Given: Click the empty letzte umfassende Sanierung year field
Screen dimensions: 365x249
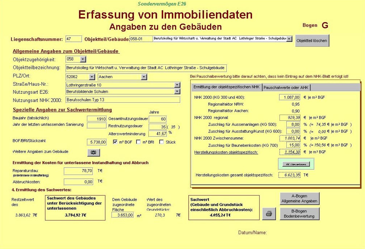Looking at the screenshot, I should [97, 125].
